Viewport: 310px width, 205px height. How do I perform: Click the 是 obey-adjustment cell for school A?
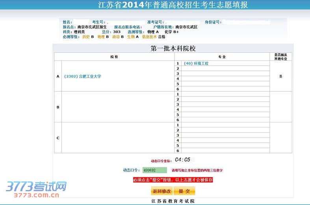tap(280, 76)
